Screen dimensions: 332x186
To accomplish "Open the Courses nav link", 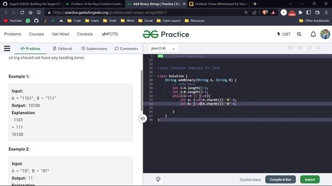I will pos(36,34).
